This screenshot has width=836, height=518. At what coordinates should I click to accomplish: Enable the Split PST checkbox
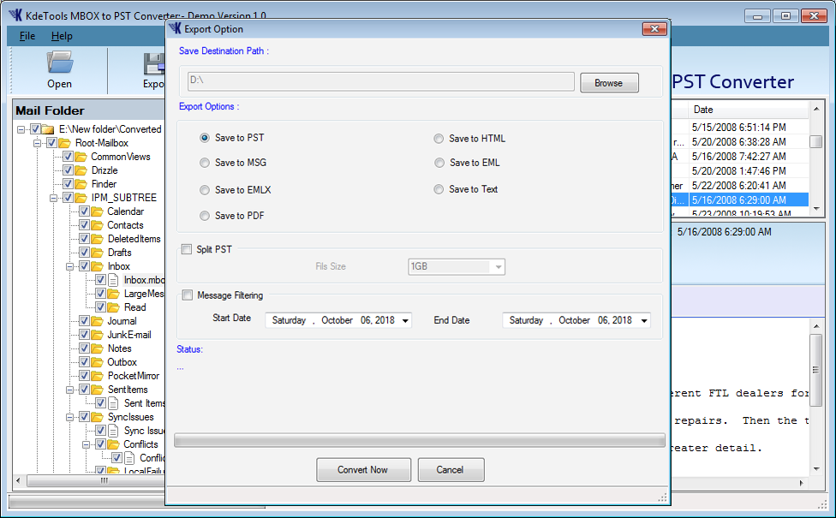pyautogui.click(x=187, y=249)
